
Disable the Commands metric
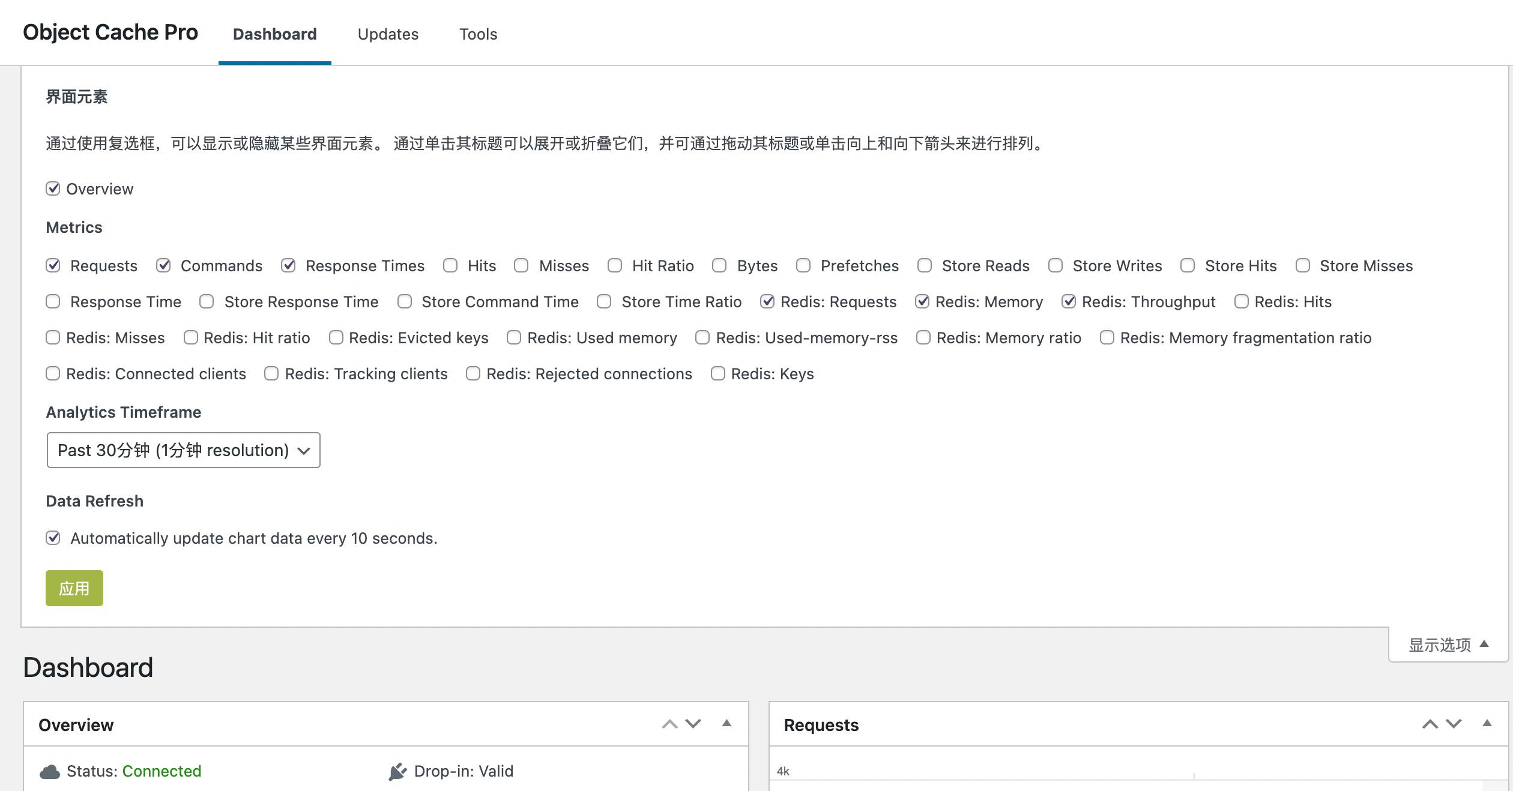click(x=163, y=266)
